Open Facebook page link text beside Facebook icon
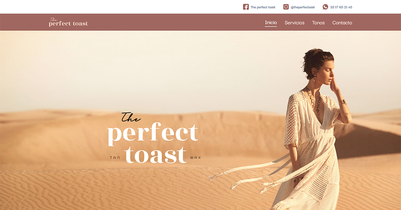The width and height of the screenshot is (401, 210). pos(263,7)
